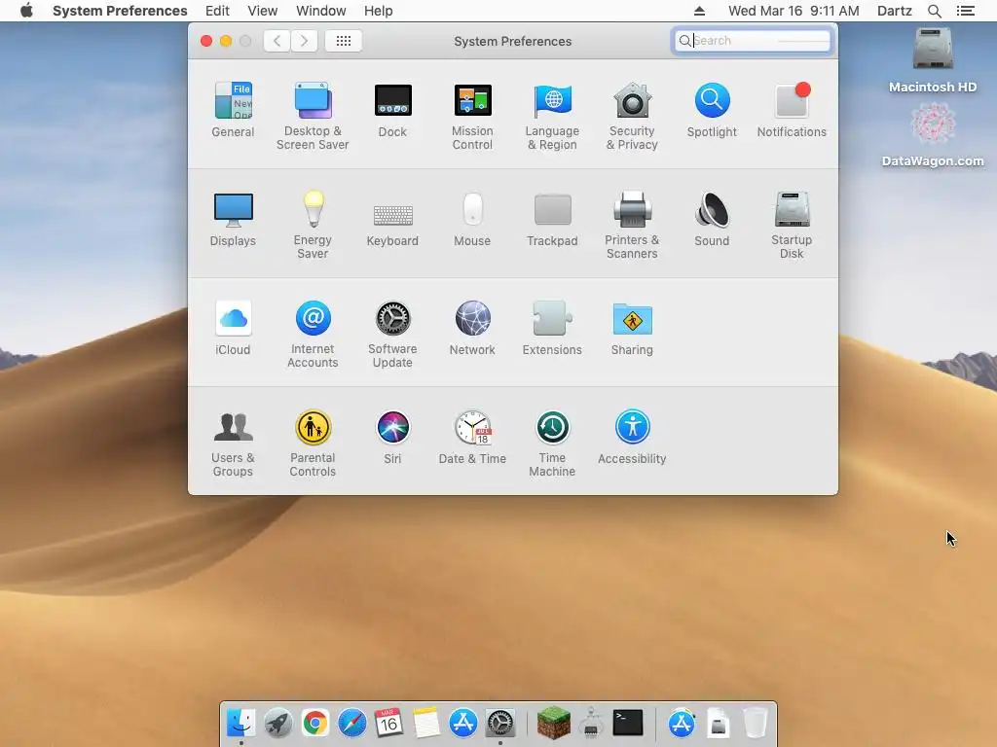The width and height of the screenshot is (997, 747).
Task: Click System Preferences gear in the Dock
Action: (x=500, y=723)
